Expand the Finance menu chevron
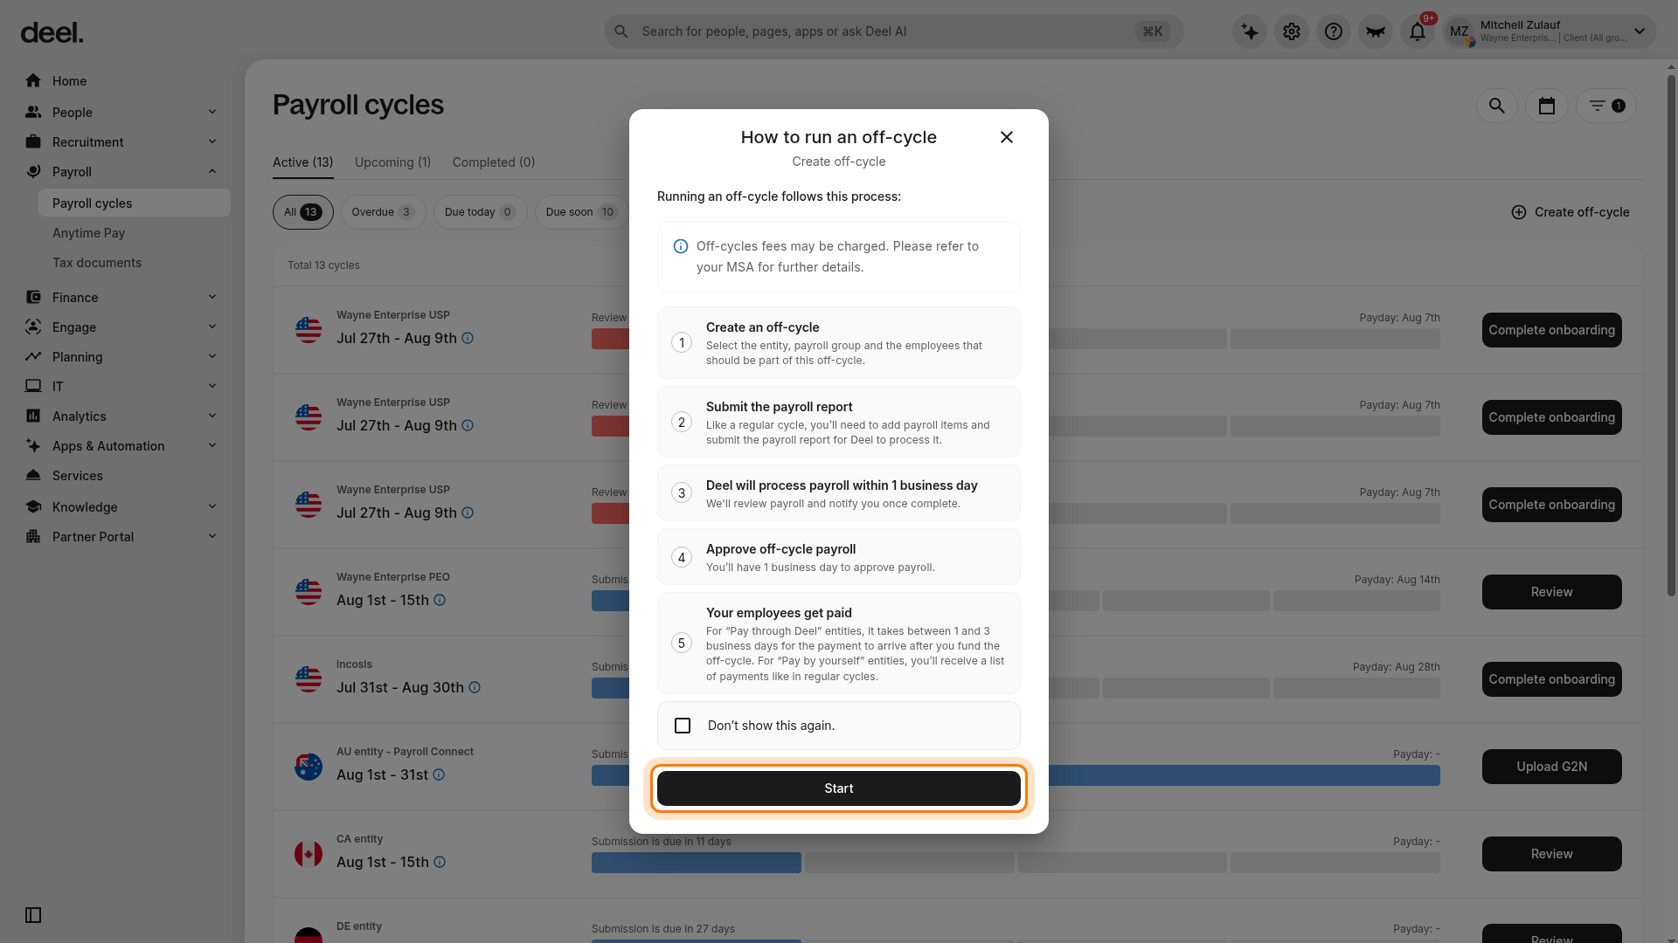This screenshot has height=943, width=1678. (x=212, y=297)
